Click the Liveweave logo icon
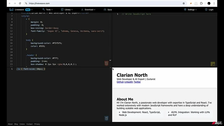Viewport: 224px width, 126px height. (x=11, y=9)
